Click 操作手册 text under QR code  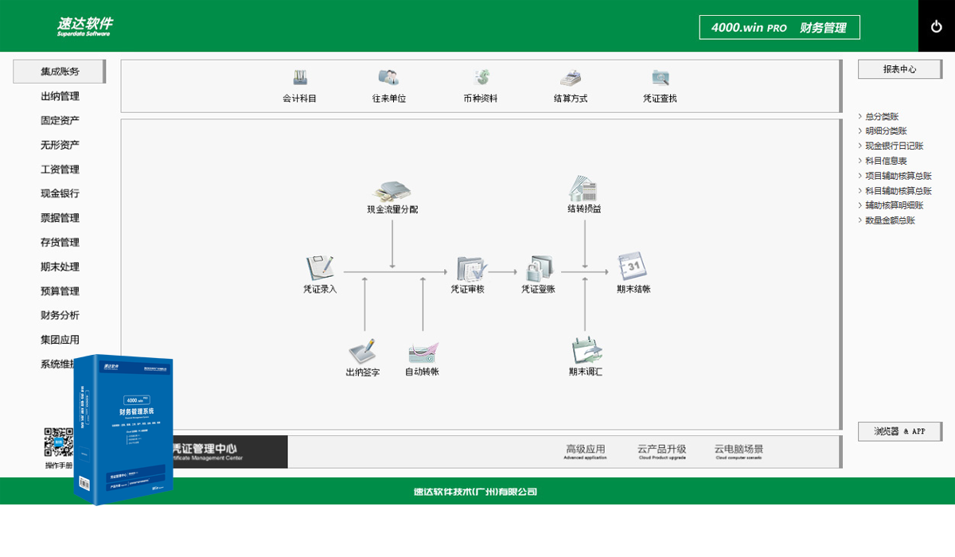point(58,465)
